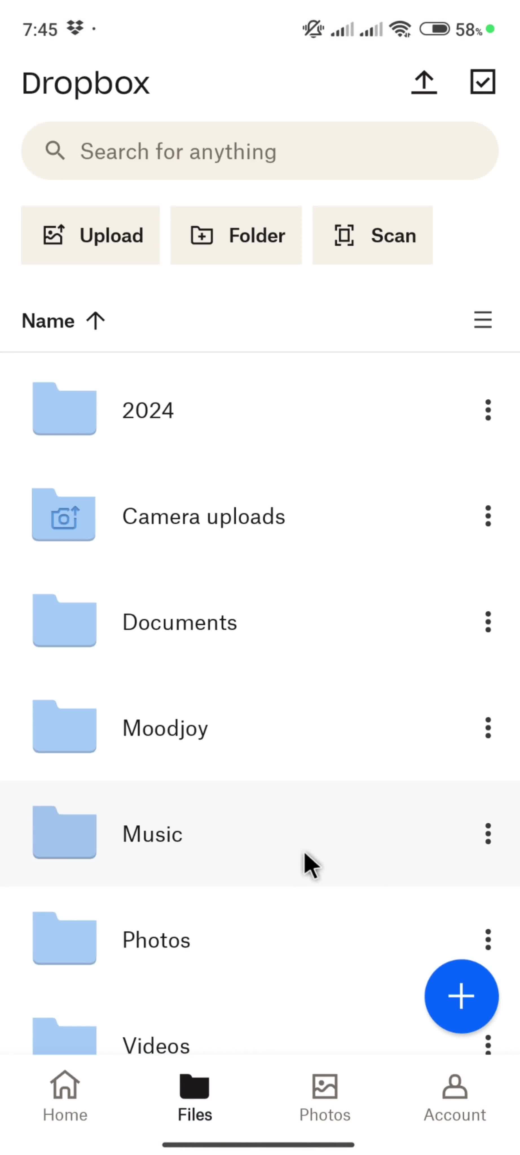
Task: Open the 2024 folder icon
Action: (x=65, y=409)
